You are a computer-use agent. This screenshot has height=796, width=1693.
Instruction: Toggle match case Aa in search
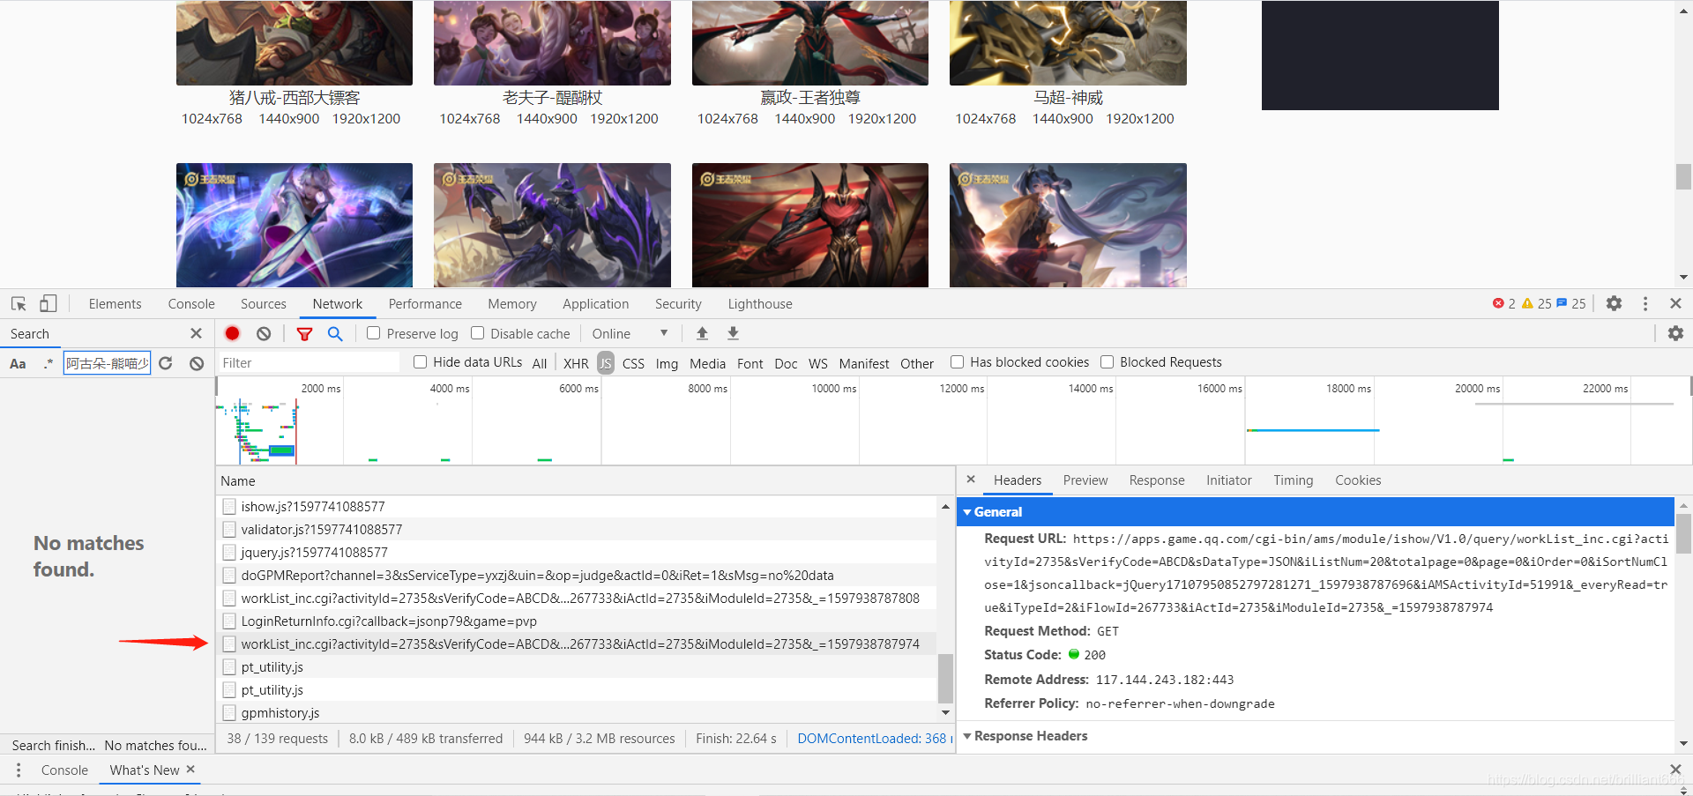[18, 363]
